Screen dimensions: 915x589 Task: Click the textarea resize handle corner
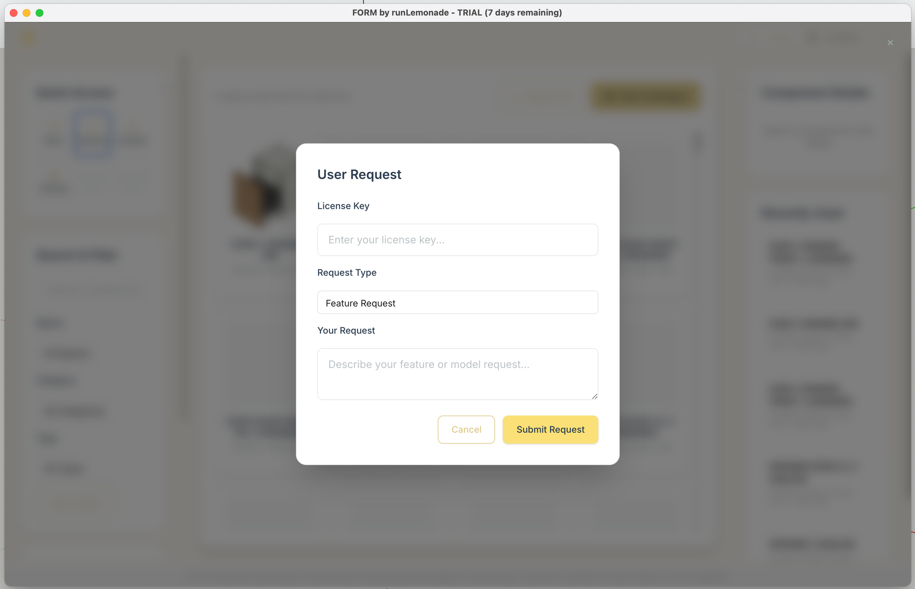point(594,396)
